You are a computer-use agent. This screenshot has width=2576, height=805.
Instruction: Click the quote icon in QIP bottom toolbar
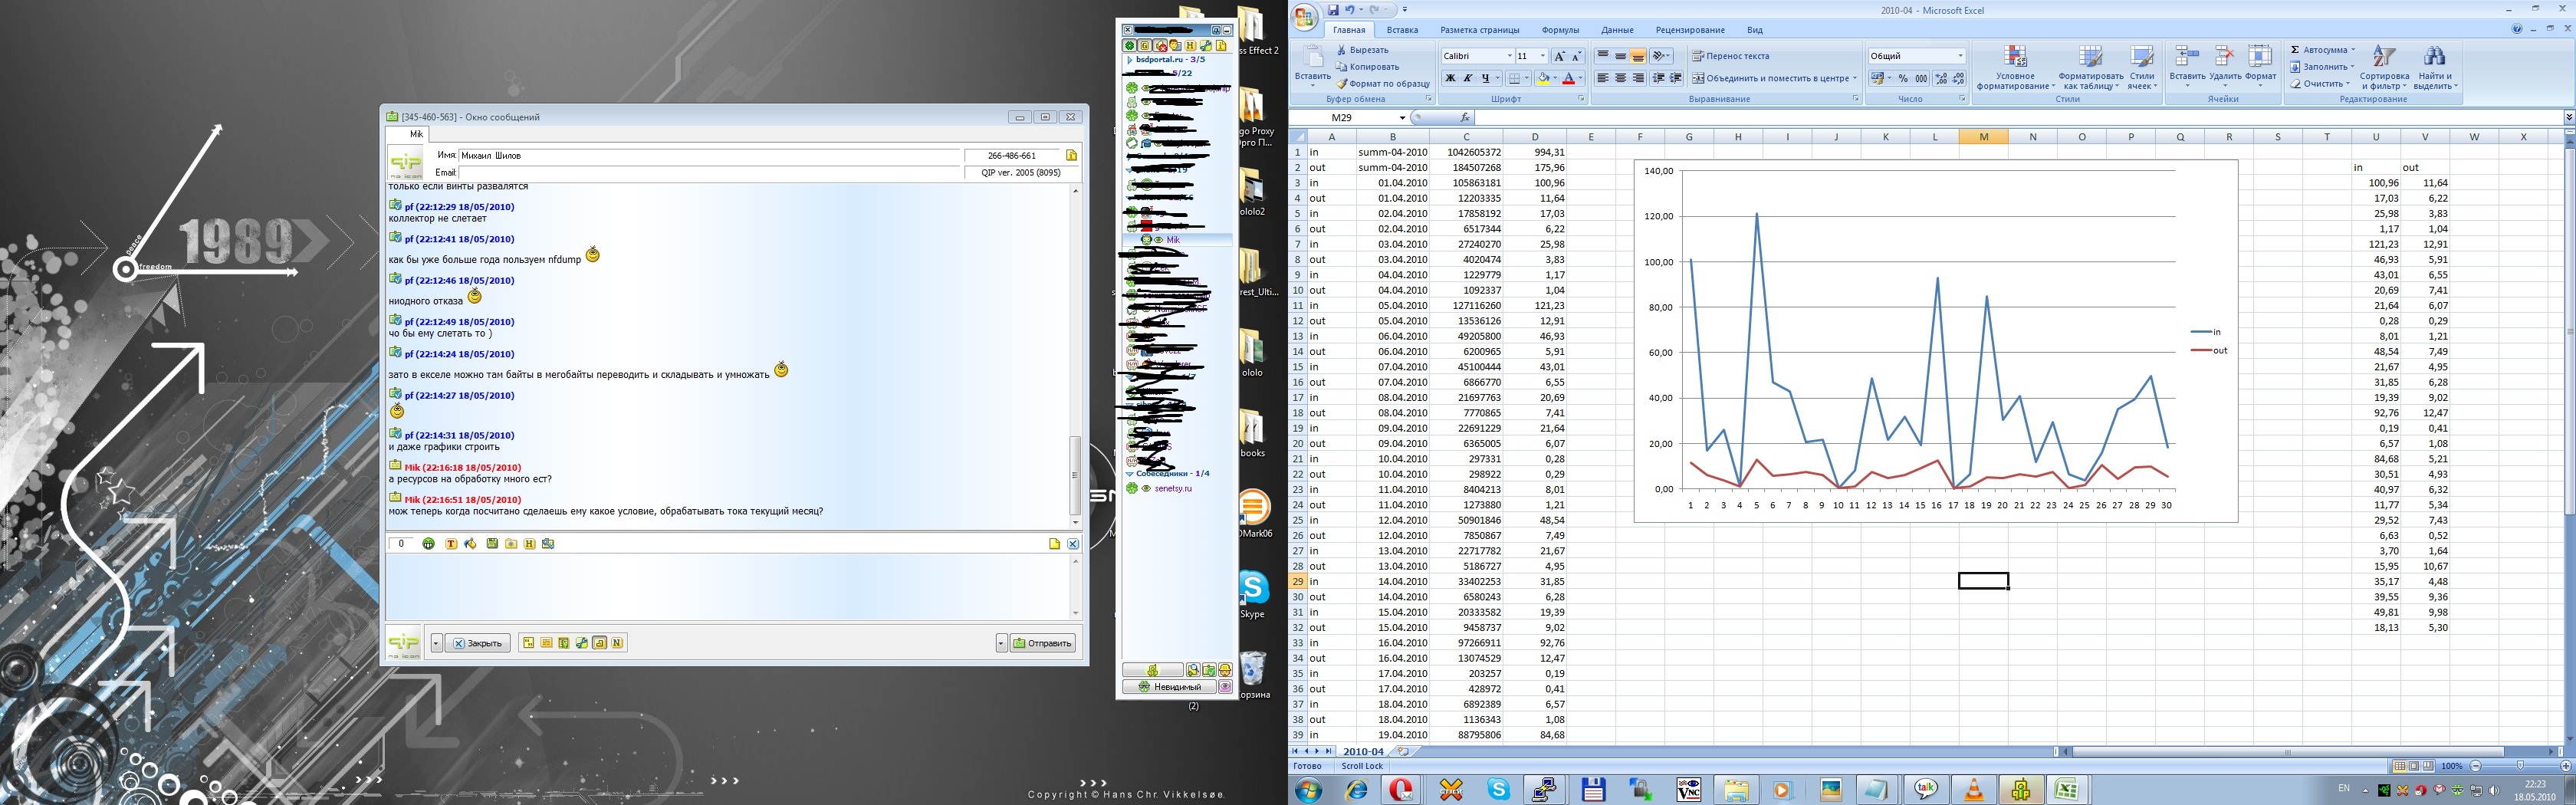(528, 643)
